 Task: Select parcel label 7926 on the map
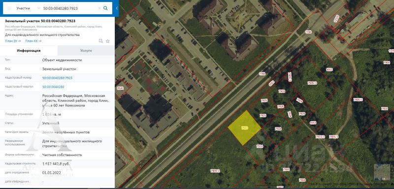278,129
